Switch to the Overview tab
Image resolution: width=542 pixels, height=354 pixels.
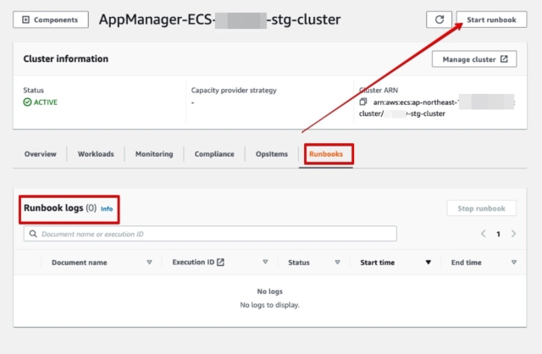click(40, 154)
